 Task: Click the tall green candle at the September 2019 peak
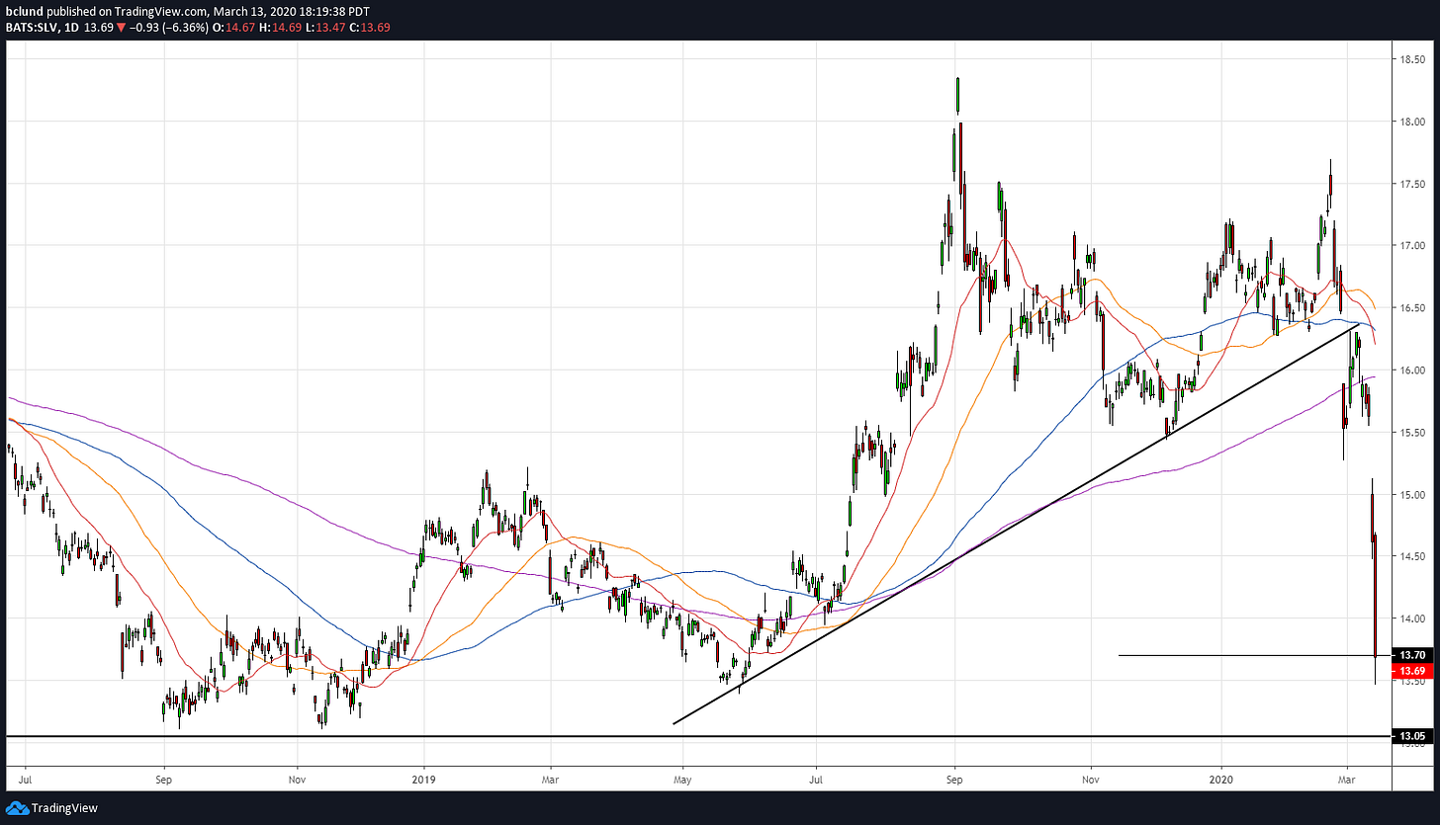(x=957, y=95)
